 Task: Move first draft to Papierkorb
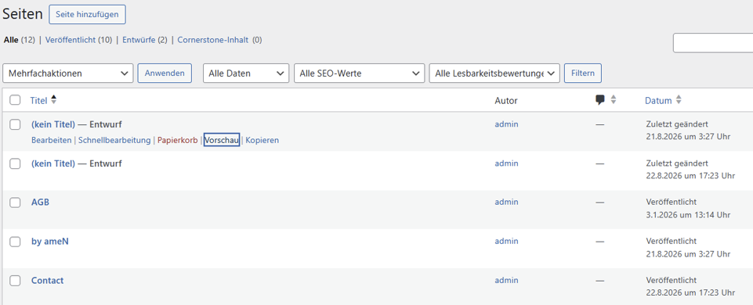pyautogui.click(x=178, y=141)
